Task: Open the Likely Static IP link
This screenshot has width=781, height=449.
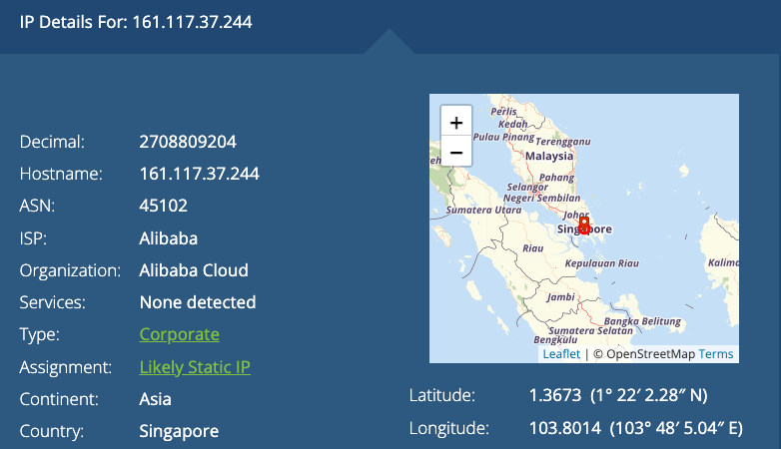Action: point(195,366)
